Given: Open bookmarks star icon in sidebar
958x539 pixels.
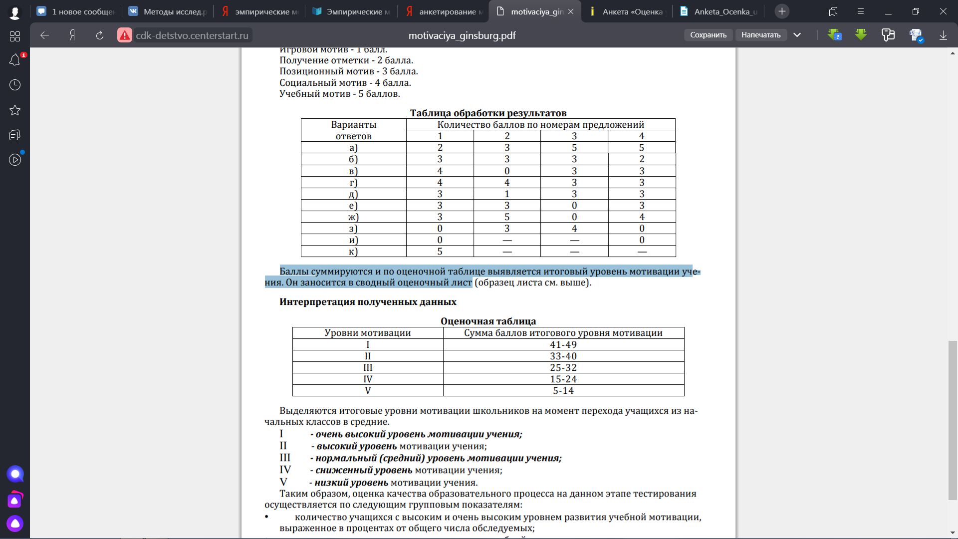Looking at the screenshot, I should tap(15, 110).
